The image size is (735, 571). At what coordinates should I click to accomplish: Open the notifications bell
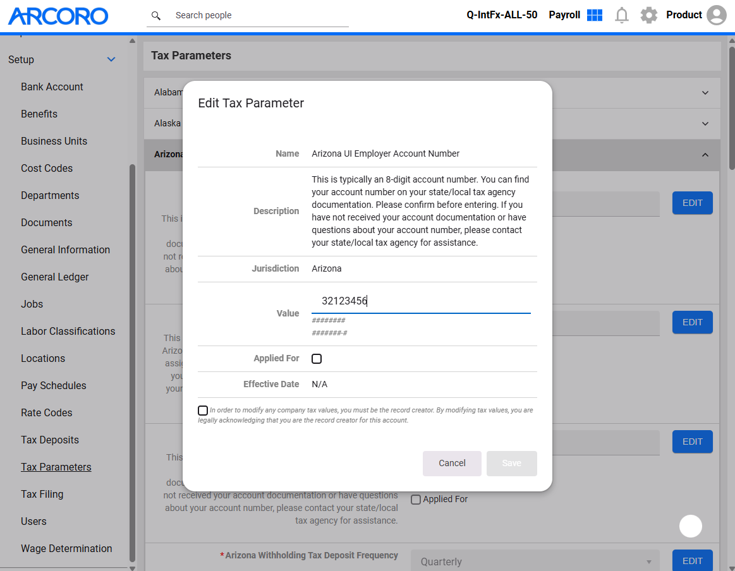tap(622, 15)
